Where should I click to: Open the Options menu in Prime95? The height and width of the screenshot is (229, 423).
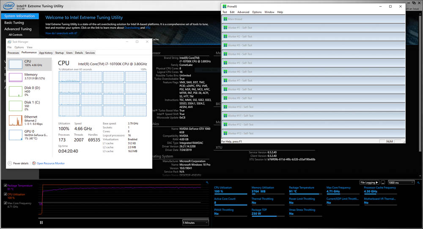[257, 12]
